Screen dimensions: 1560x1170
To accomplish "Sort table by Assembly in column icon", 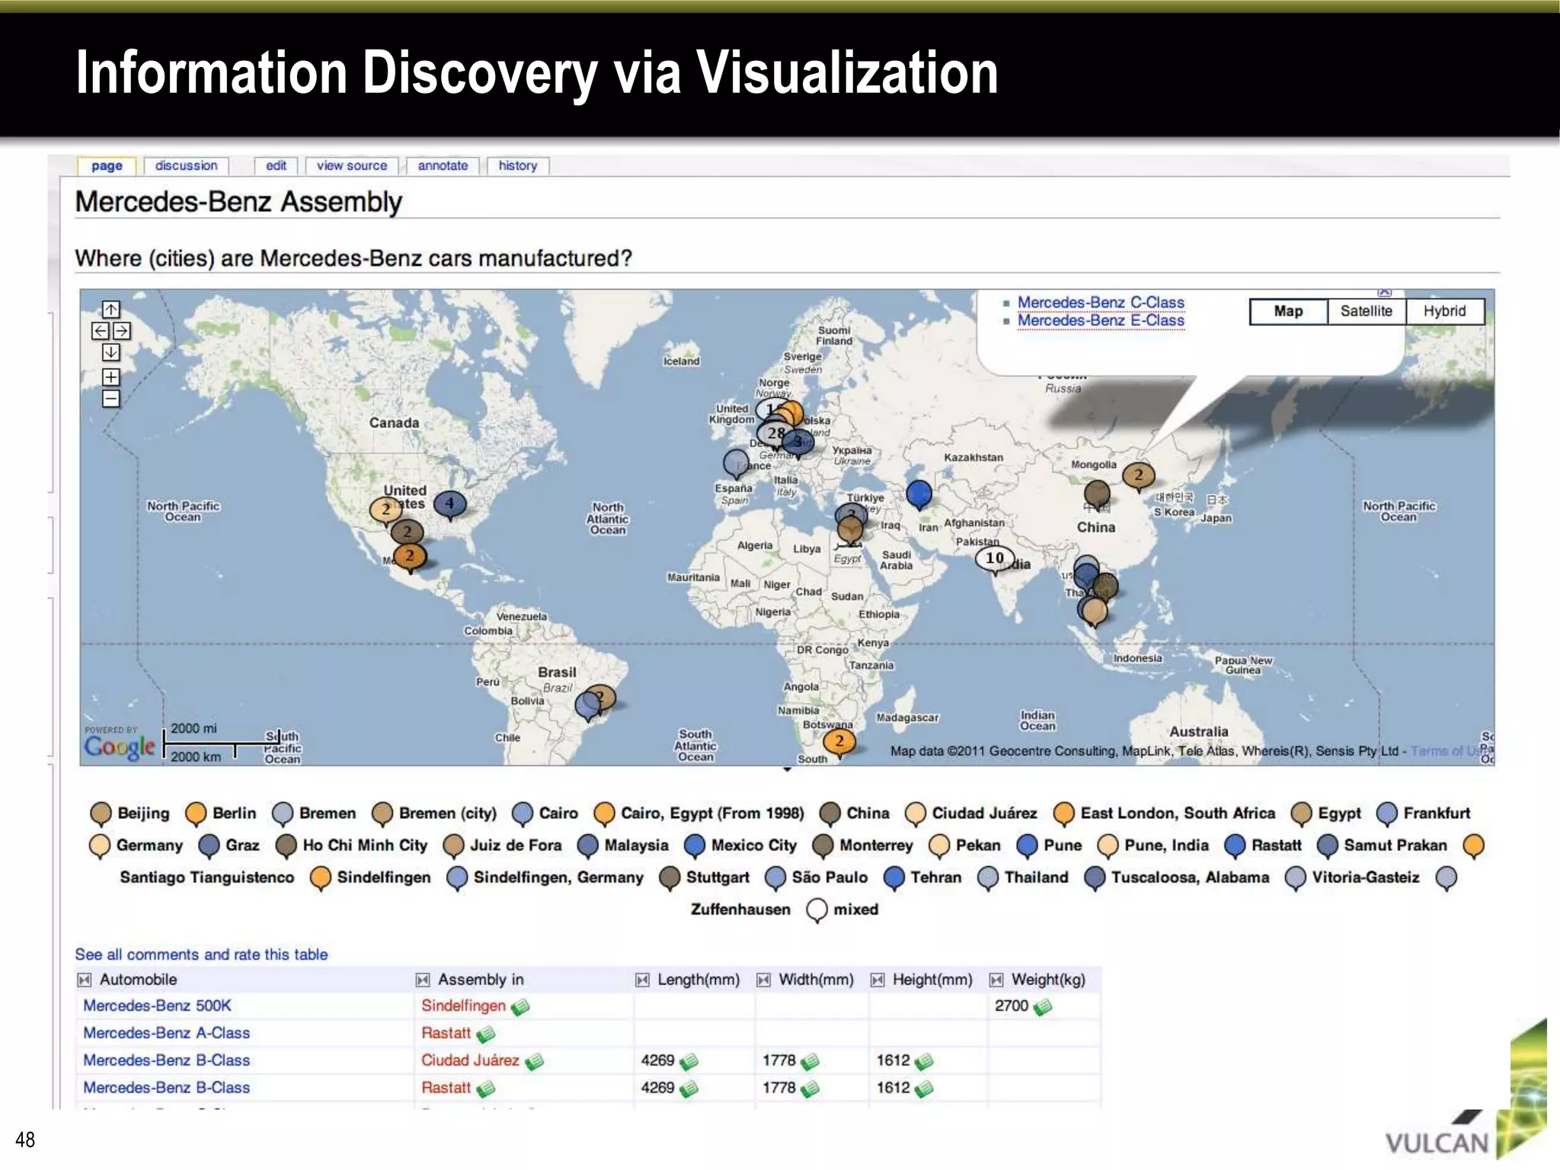I will [423, 980].
